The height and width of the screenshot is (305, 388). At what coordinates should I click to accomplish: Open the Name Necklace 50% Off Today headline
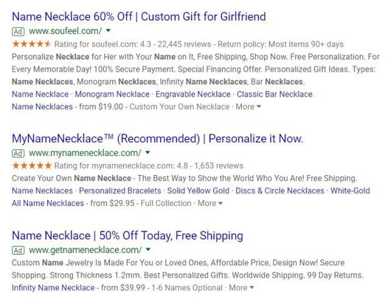[127, 235]
